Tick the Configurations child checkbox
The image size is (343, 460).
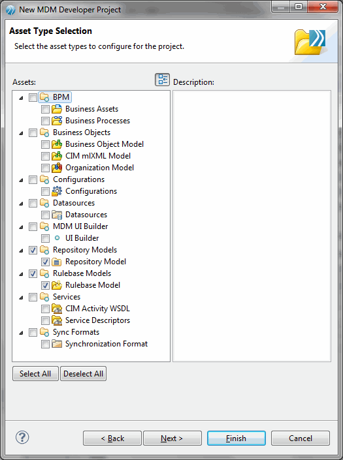(x=45, y=191)
